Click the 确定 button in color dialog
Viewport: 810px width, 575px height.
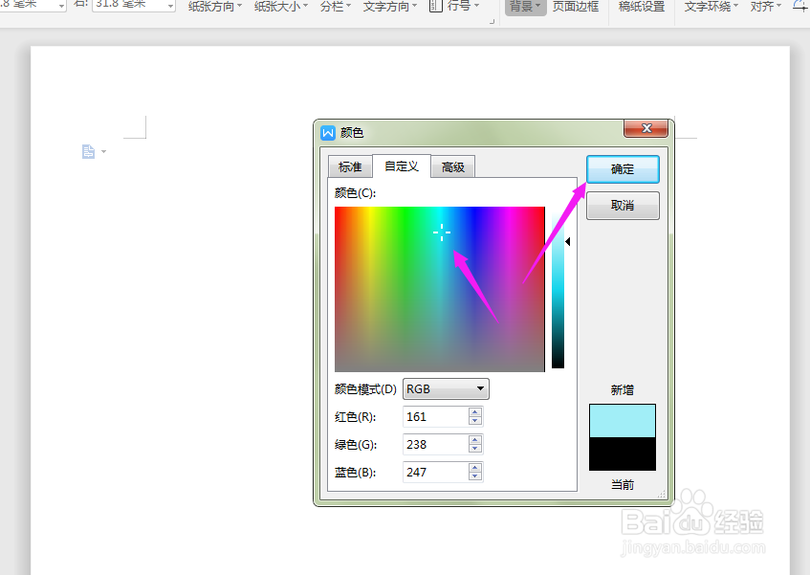(623, 169)
